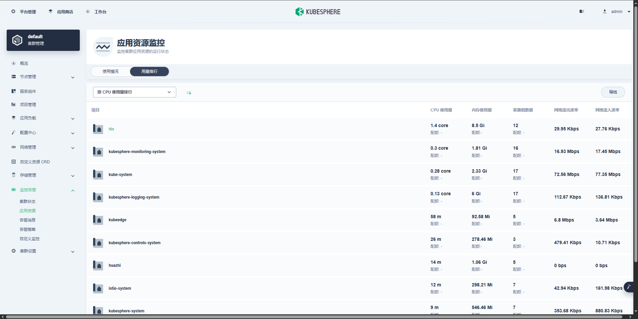Open 告警消息 submenu item

click(28, 220)
